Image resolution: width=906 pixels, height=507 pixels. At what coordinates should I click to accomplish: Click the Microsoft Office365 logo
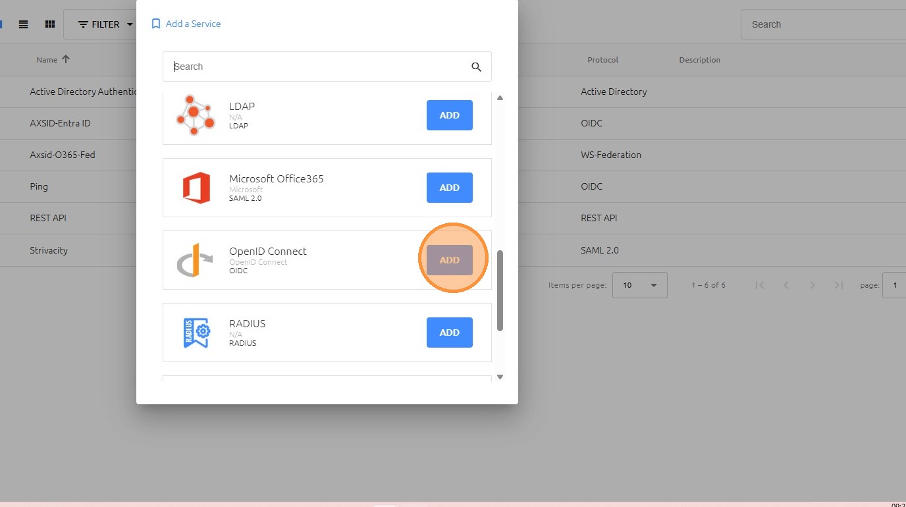click(196, 188)
